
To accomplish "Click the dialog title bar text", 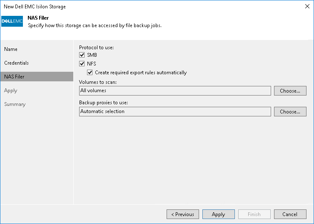I will pyautogui.click(x=35, y=7).
